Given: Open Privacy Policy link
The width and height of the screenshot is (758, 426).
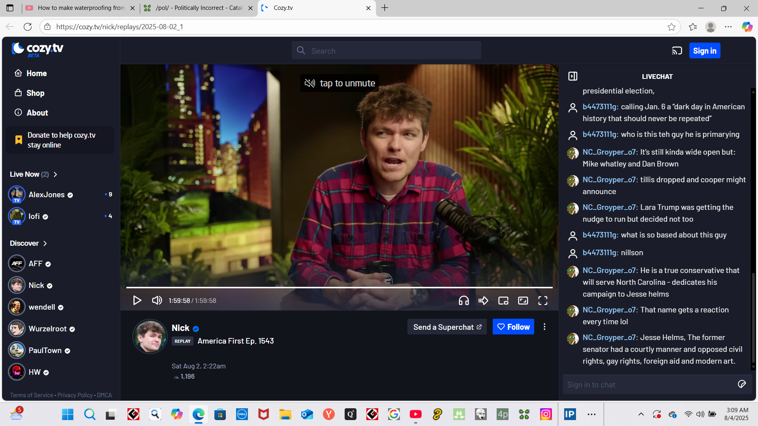Looking at the screenshot, I should pos(75,395).
